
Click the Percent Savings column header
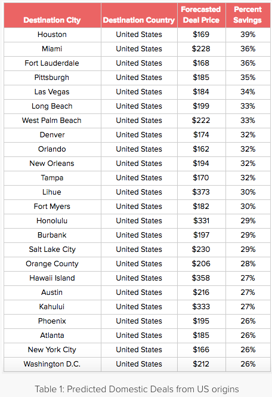click(248, 15)
